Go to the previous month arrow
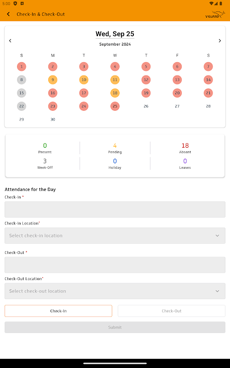 pyautogui.click(x=10, y=40)
